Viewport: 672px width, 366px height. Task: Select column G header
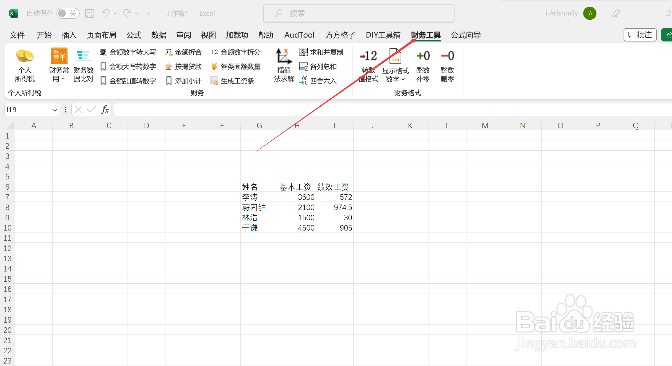[x=259, y=126]
